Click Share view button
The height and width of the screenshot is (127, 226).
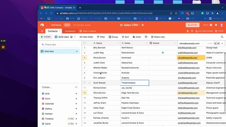158,37
